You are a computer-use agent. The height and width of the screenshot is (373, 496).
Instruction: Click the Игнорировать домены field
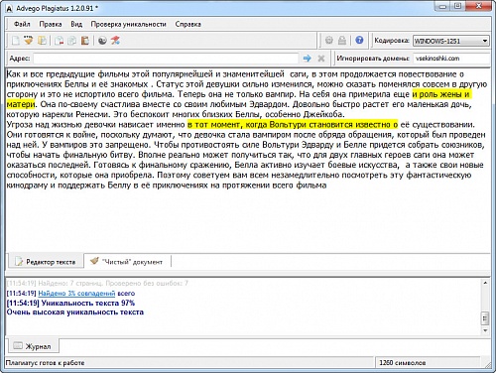point(451,59)
